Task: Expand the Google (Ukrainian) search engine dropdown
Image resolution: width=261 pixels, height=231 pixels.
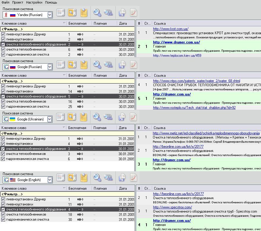Action: 50,119
